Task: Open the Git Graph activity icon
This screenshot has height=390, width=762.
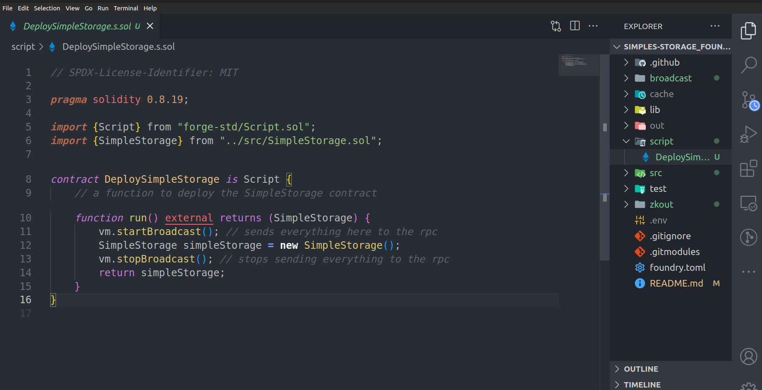Action: (748, 238)
